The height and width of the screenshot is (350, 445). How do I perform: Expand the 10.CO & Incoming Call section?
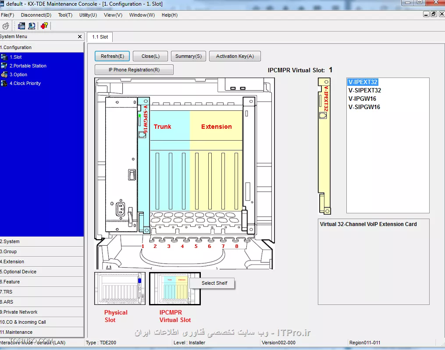click(42, 322)
